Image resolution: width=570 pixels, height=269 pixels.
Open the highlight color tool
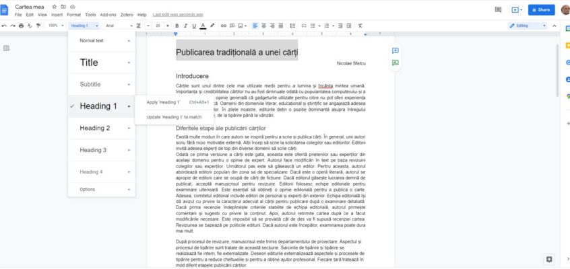[212, 26]
